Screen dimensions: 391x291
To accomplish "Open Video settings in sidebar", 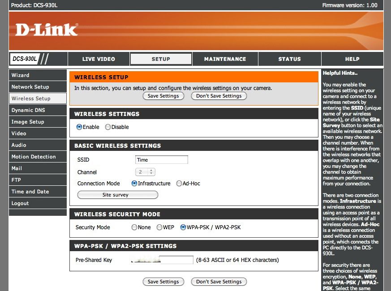I will (x=38, y=133).
